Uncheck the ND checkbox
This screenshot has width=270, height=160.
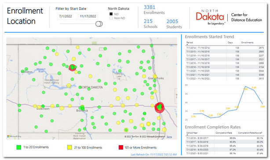tap(111, 14)
